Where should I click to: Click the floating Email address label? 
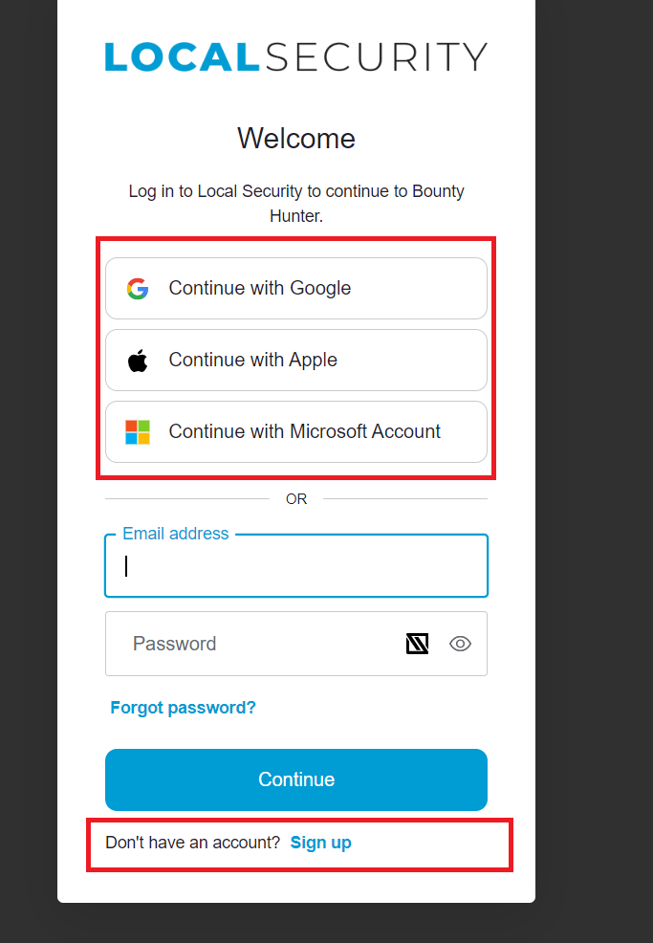pos(176,534)
